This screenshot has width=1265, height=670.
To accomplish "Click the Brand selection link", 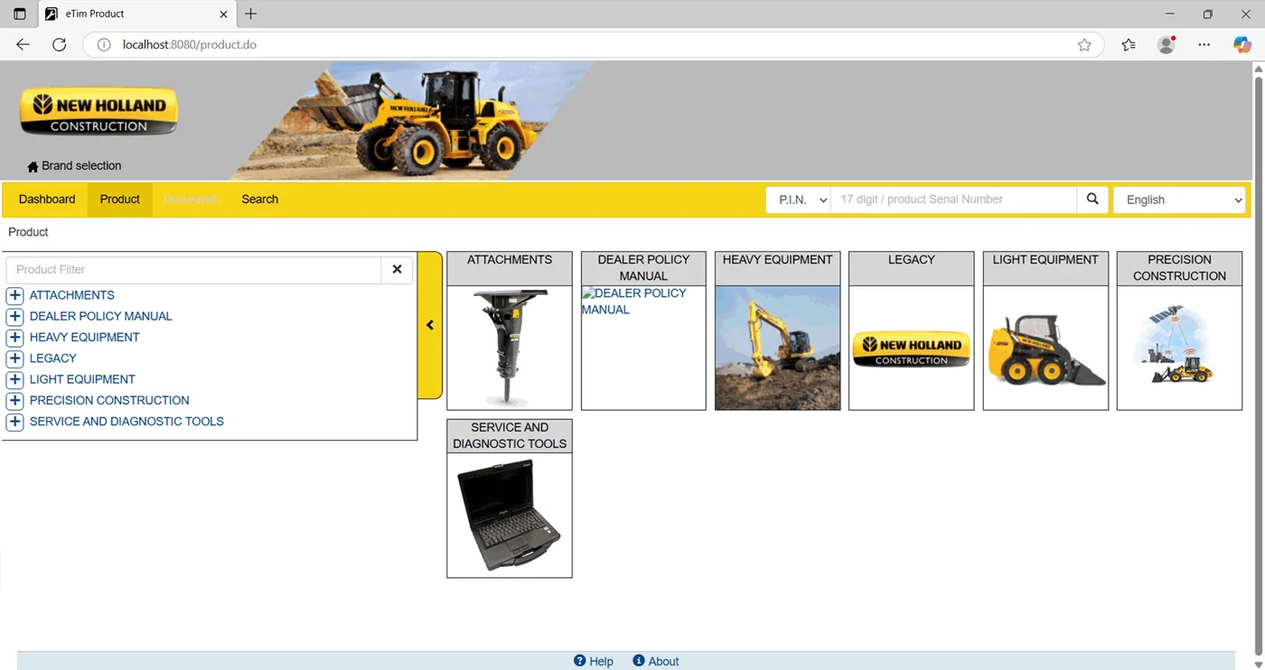I will [x=81, y=166].
